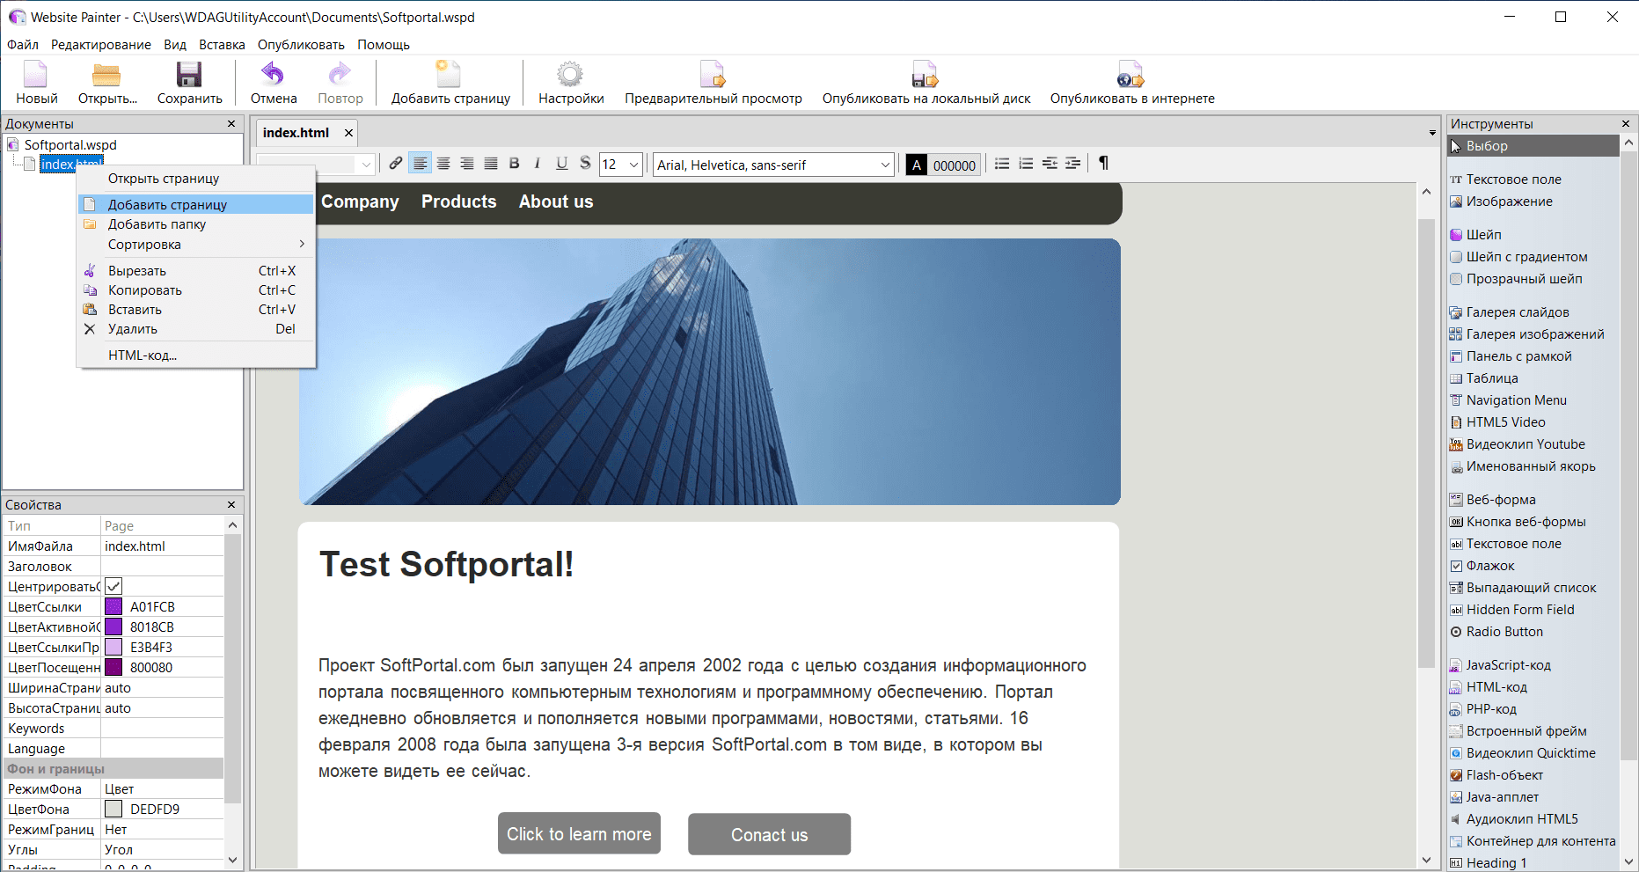This screenshot has width=1639, height=872.
Task: Click the ИмяФайла field index.html
Action: pos(162,546)
